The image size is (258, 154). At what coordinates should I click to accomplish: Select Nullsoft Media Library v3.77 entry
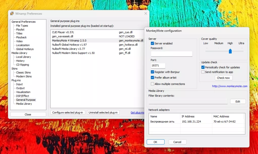pos(68,49)
